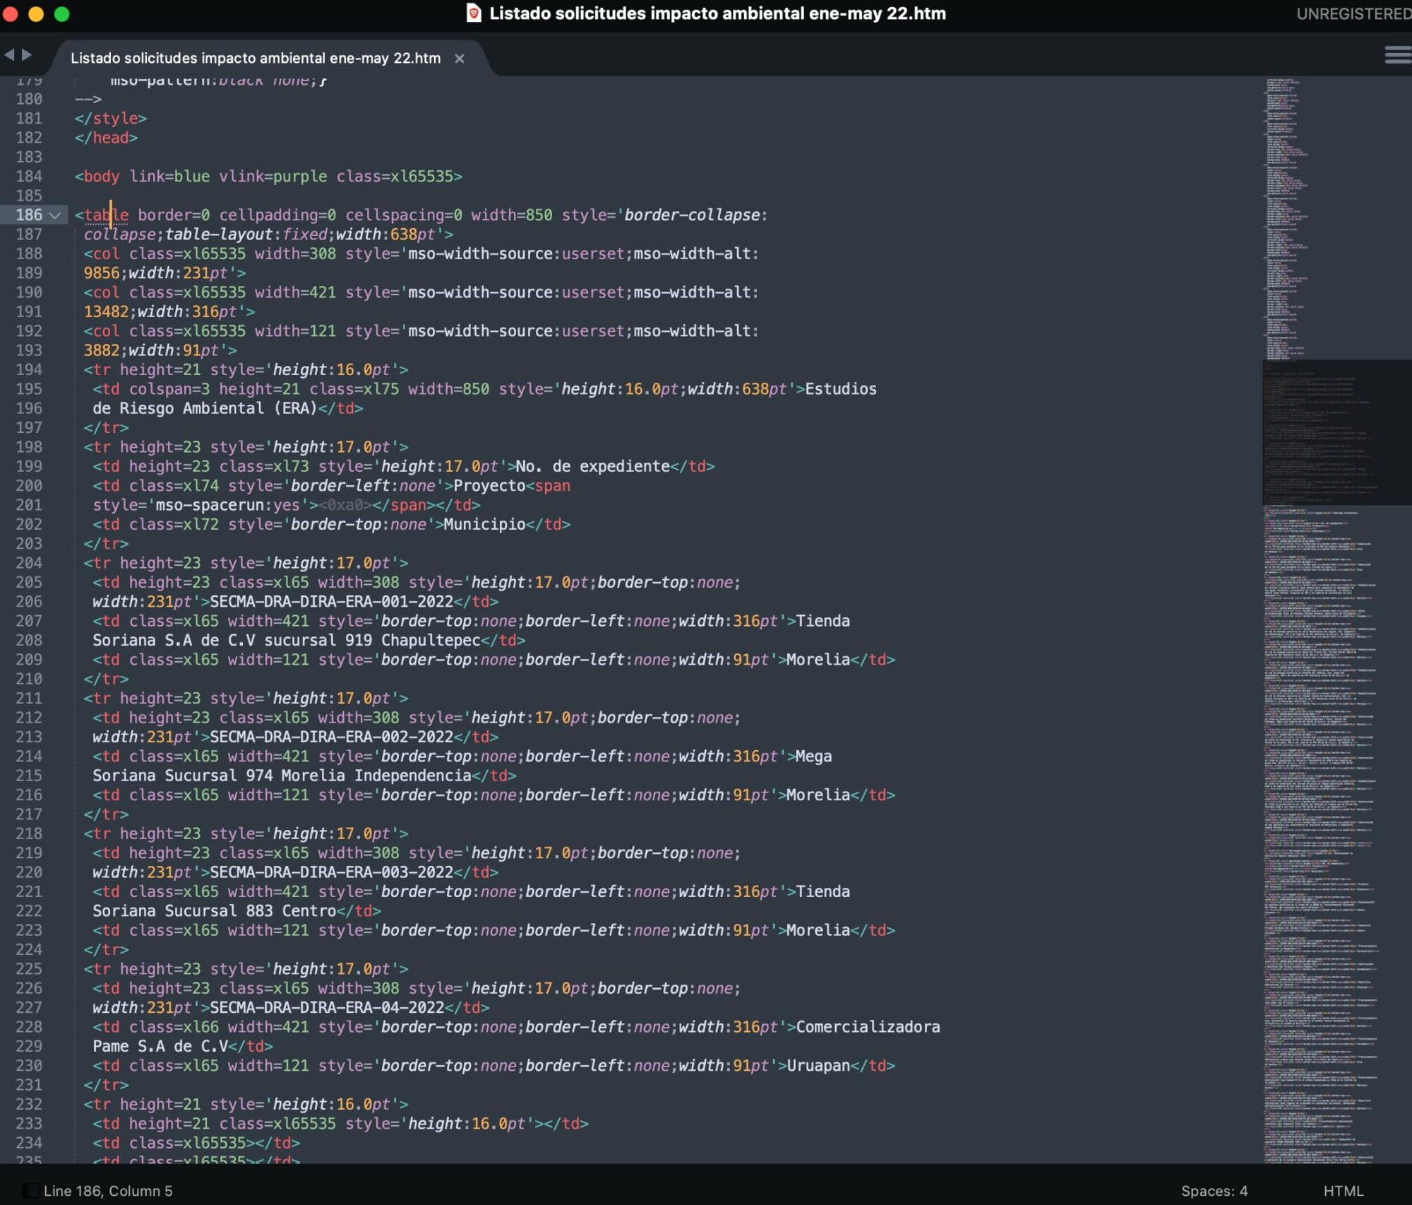
Task: Click 'SECMA-DRA-DIRA-ERA-001-2022' text
Action: pos(331,602)
